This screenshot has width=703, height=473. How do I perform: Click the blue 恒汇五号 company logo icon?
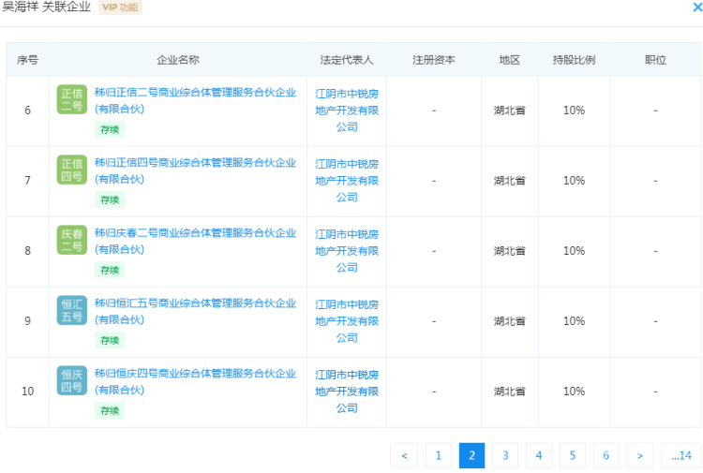(72, 310)
